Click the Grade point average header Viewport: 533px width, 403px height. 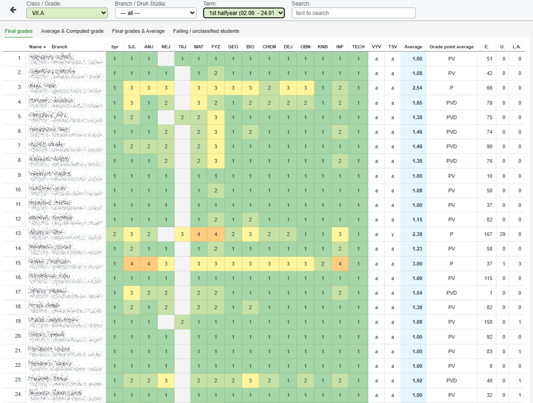(x=451, y=46)
